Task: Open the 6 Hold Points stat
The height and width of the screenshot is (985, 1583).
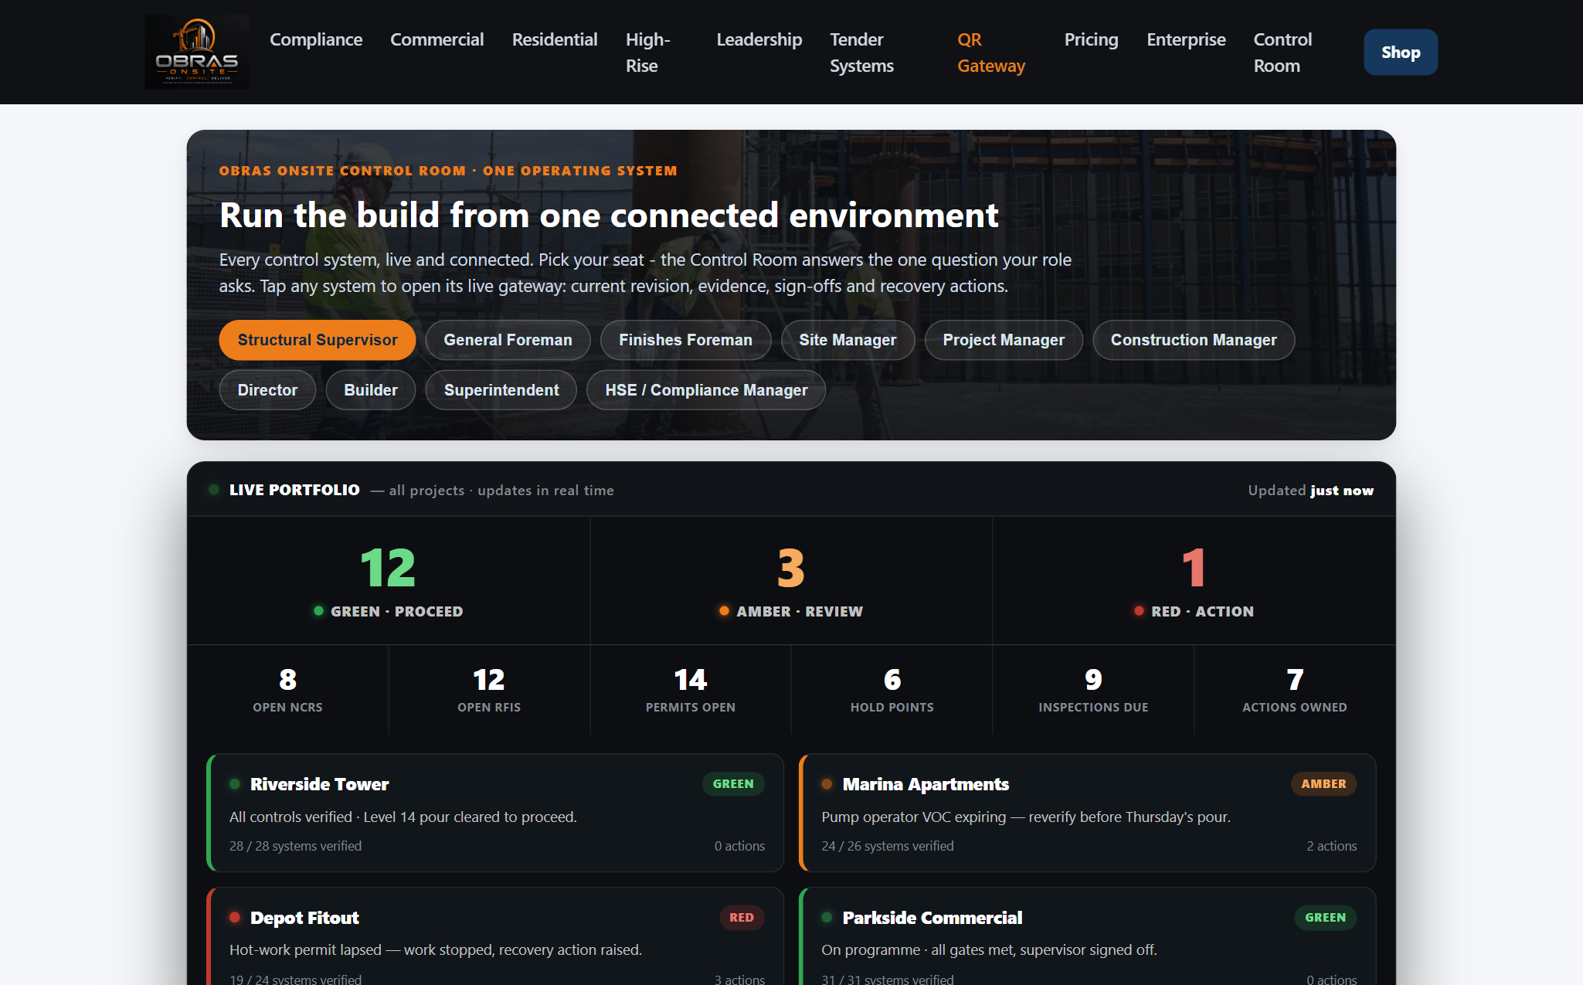Action: tap(892, 690)
